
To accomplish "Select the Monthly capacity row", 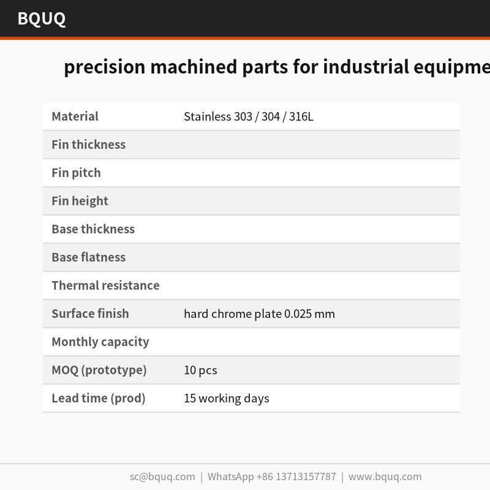I will coord(251,342).
